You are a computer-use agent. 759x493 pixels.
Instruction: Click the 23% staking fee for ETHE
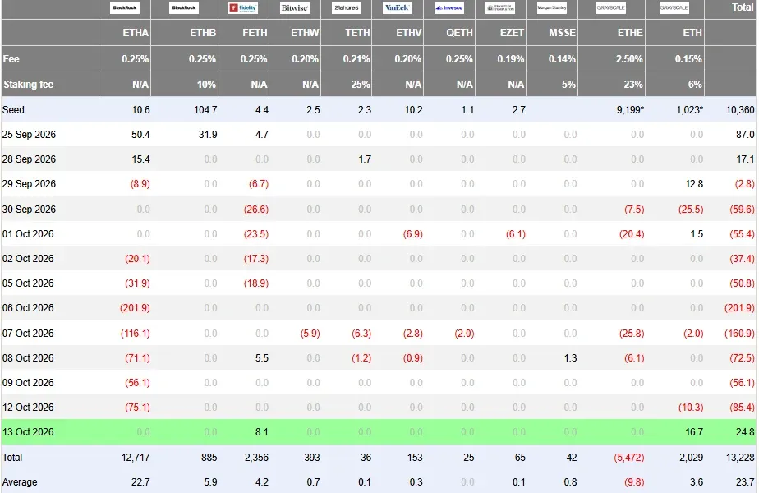tap(633, 85)
